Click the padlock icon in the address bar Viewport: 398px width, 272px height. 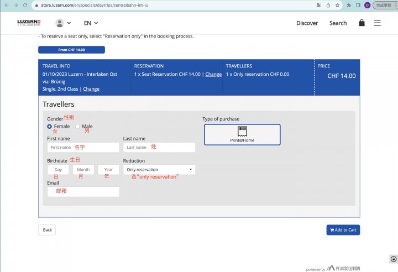point(36,5)
